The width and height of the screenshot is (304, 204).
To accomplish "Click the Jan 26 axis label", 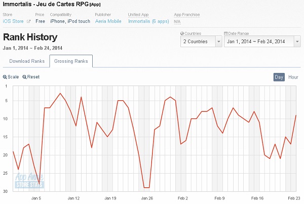I will (147, 198).
